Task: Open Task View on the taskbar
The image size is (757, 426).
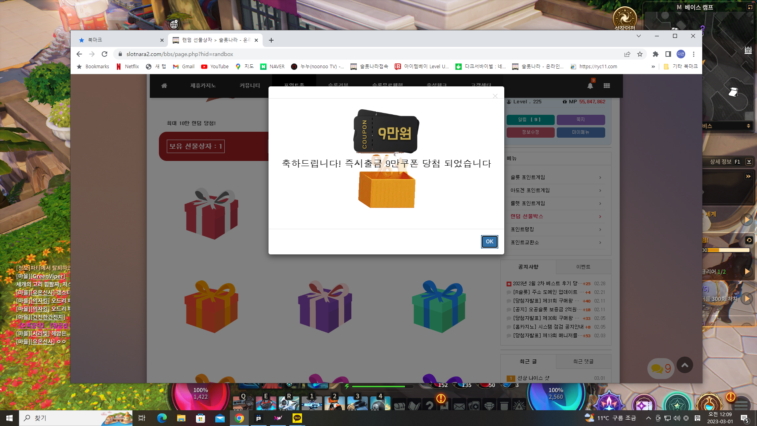Action: point(142,418)
